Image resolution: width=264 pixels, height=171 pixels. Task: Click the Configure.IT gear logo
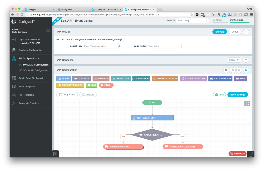[14, 22]
